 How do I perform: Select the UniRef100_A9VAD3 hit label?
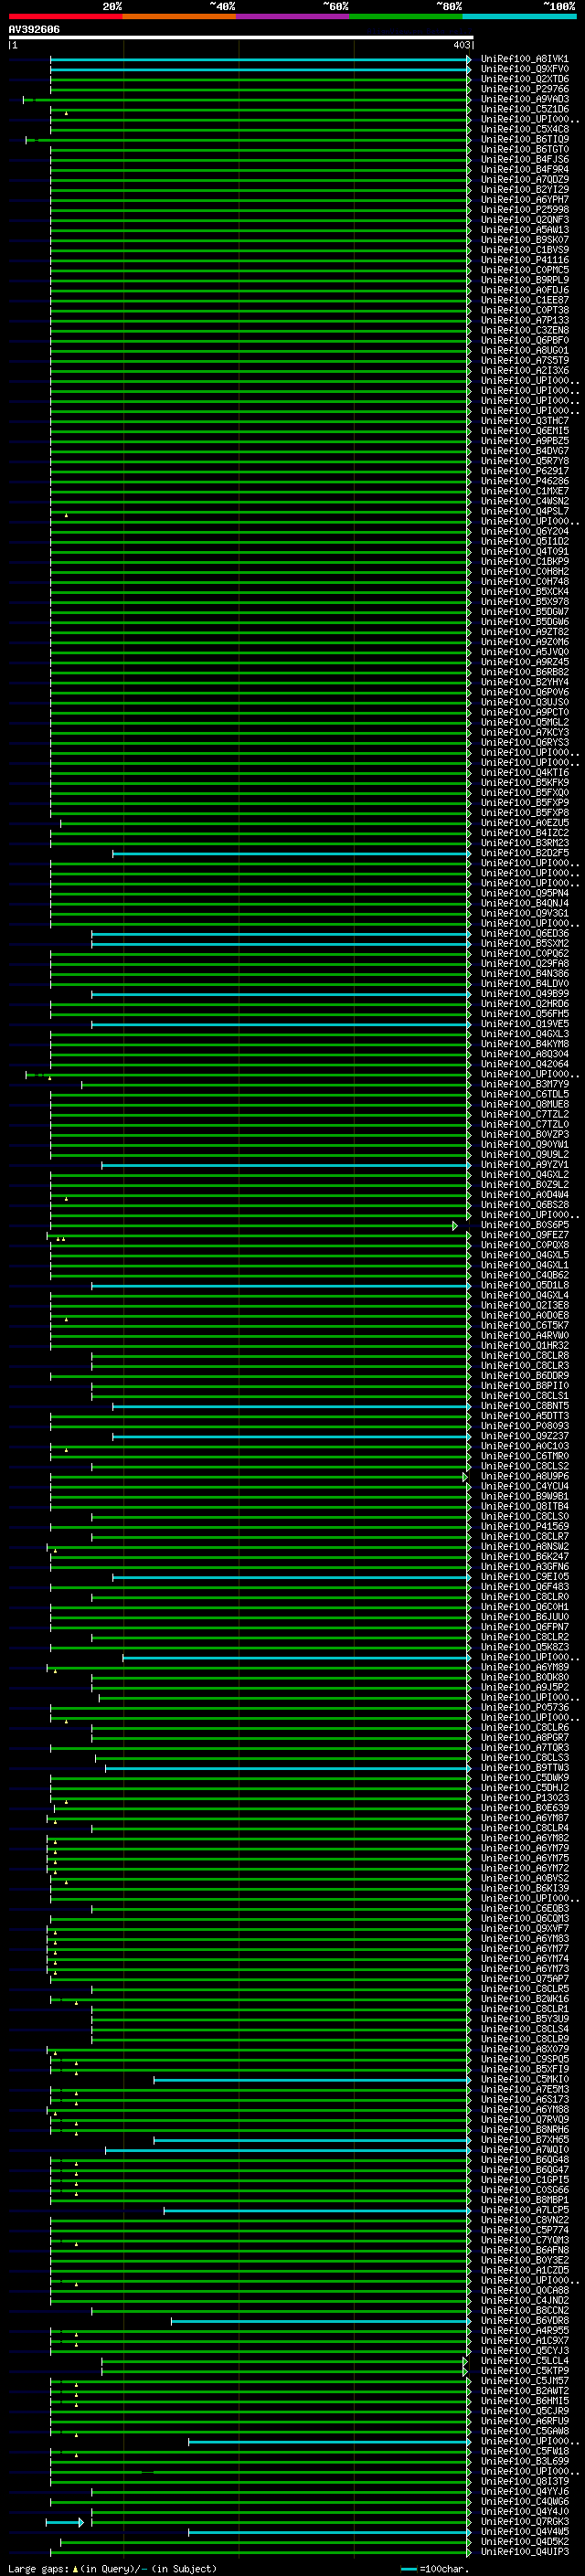(524, 99)
